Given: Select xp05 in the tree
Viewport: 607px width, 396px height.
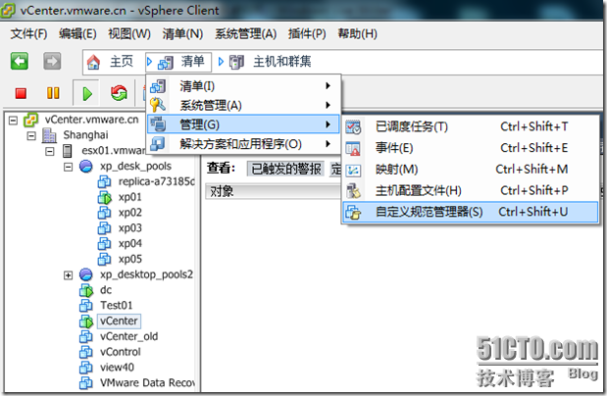Looking at the screenshot, I should pos(130,260).
